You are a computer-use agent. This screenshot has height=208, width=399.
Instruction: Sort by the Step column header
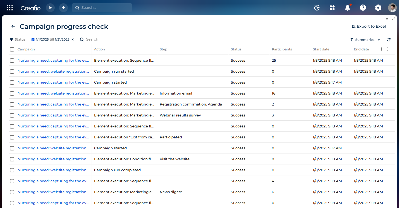point(164,49)
